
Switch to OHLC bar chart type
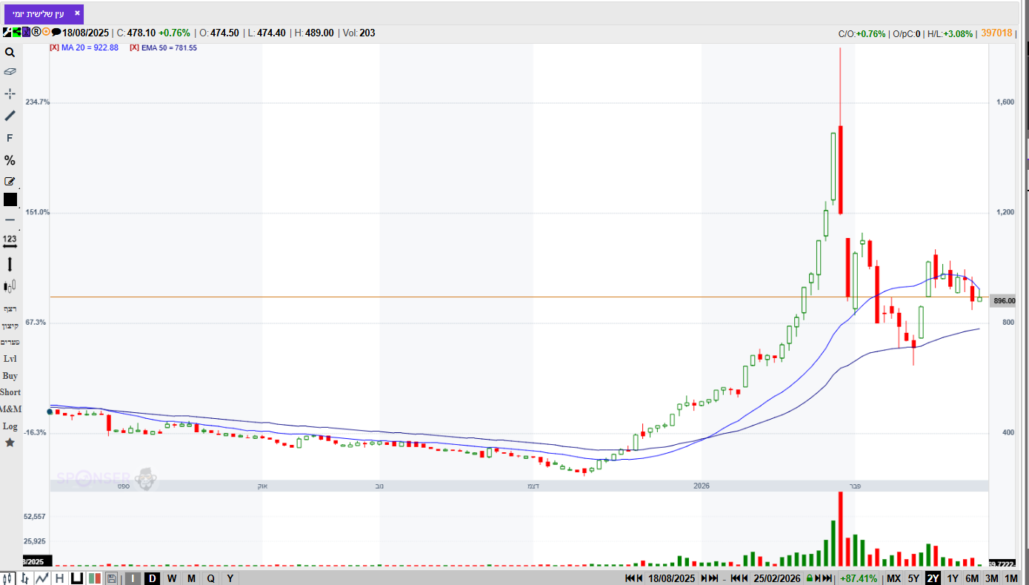pos(25,578)
